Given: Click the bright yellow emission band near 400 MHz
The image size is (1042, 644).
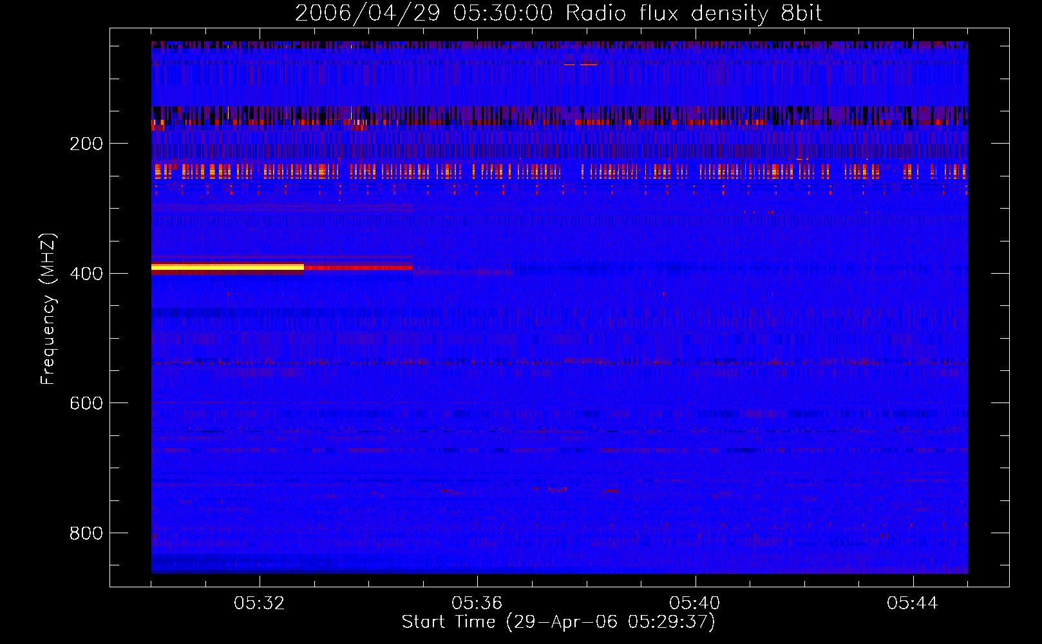Looking at the screenshot, I should [227, 267].
